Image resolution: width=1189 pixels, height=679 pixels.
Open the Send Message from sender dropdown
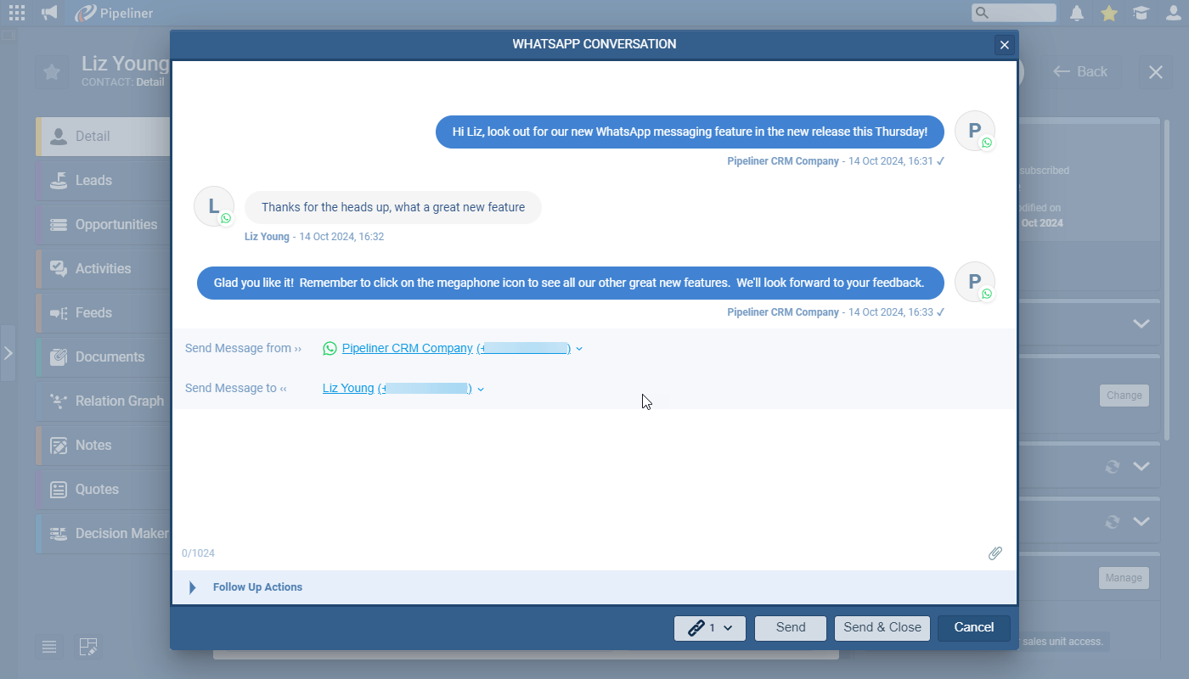click(x=579, y=349)
